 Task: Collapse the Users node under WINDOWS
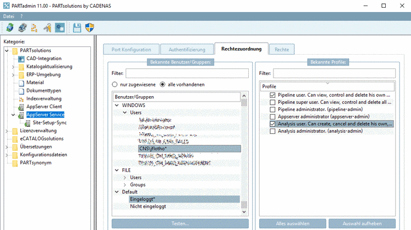click(x=125, y=113)
